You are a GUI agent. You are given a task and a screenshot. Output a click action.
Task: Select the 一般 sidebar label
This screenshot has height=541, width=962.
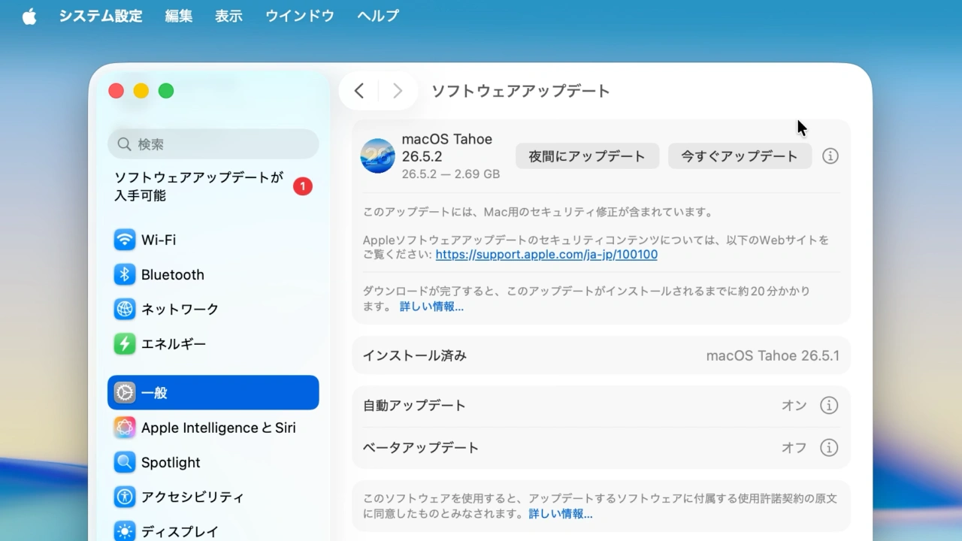click(x=154, y=392)
